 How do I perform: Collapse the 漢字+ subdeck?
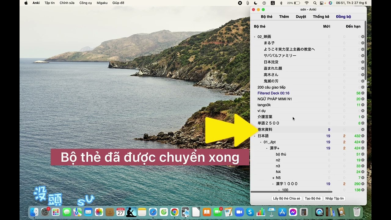(x=267, y=148)
